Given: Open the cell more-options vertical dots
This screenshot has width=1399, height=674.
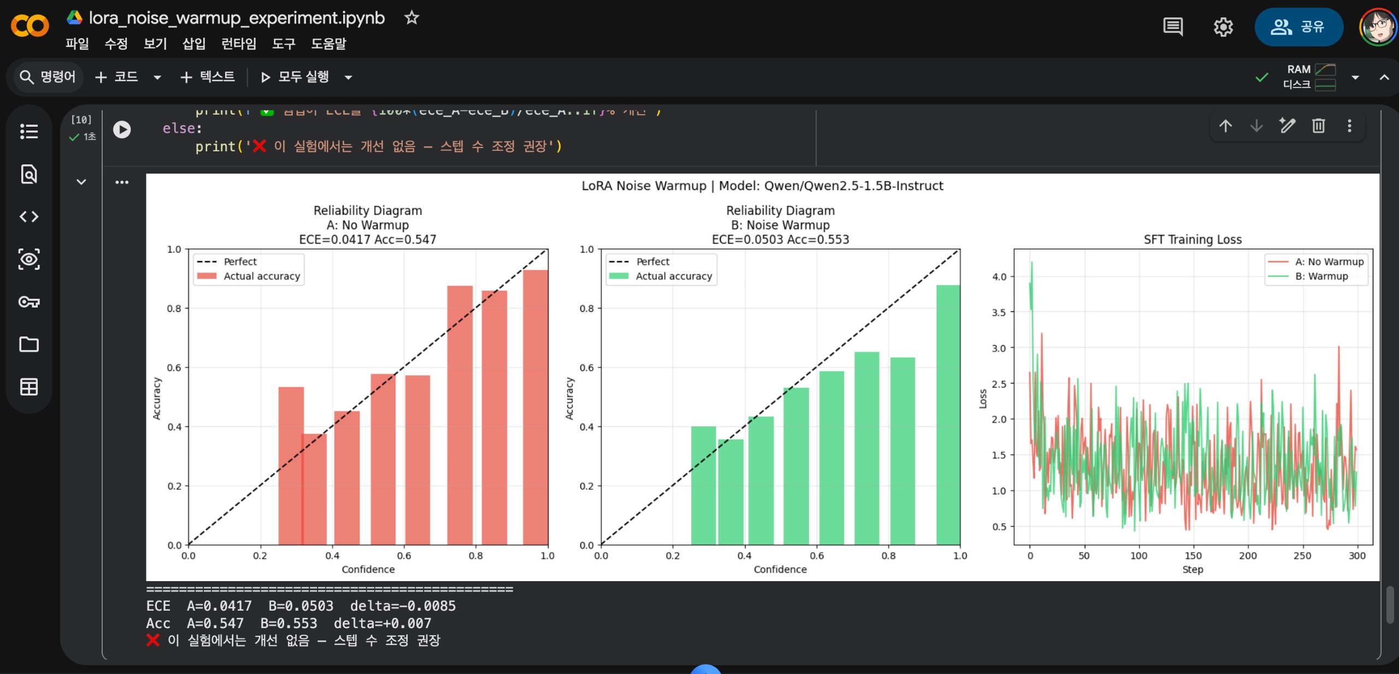Looking at the screenshot, I should click(1349, 126).
